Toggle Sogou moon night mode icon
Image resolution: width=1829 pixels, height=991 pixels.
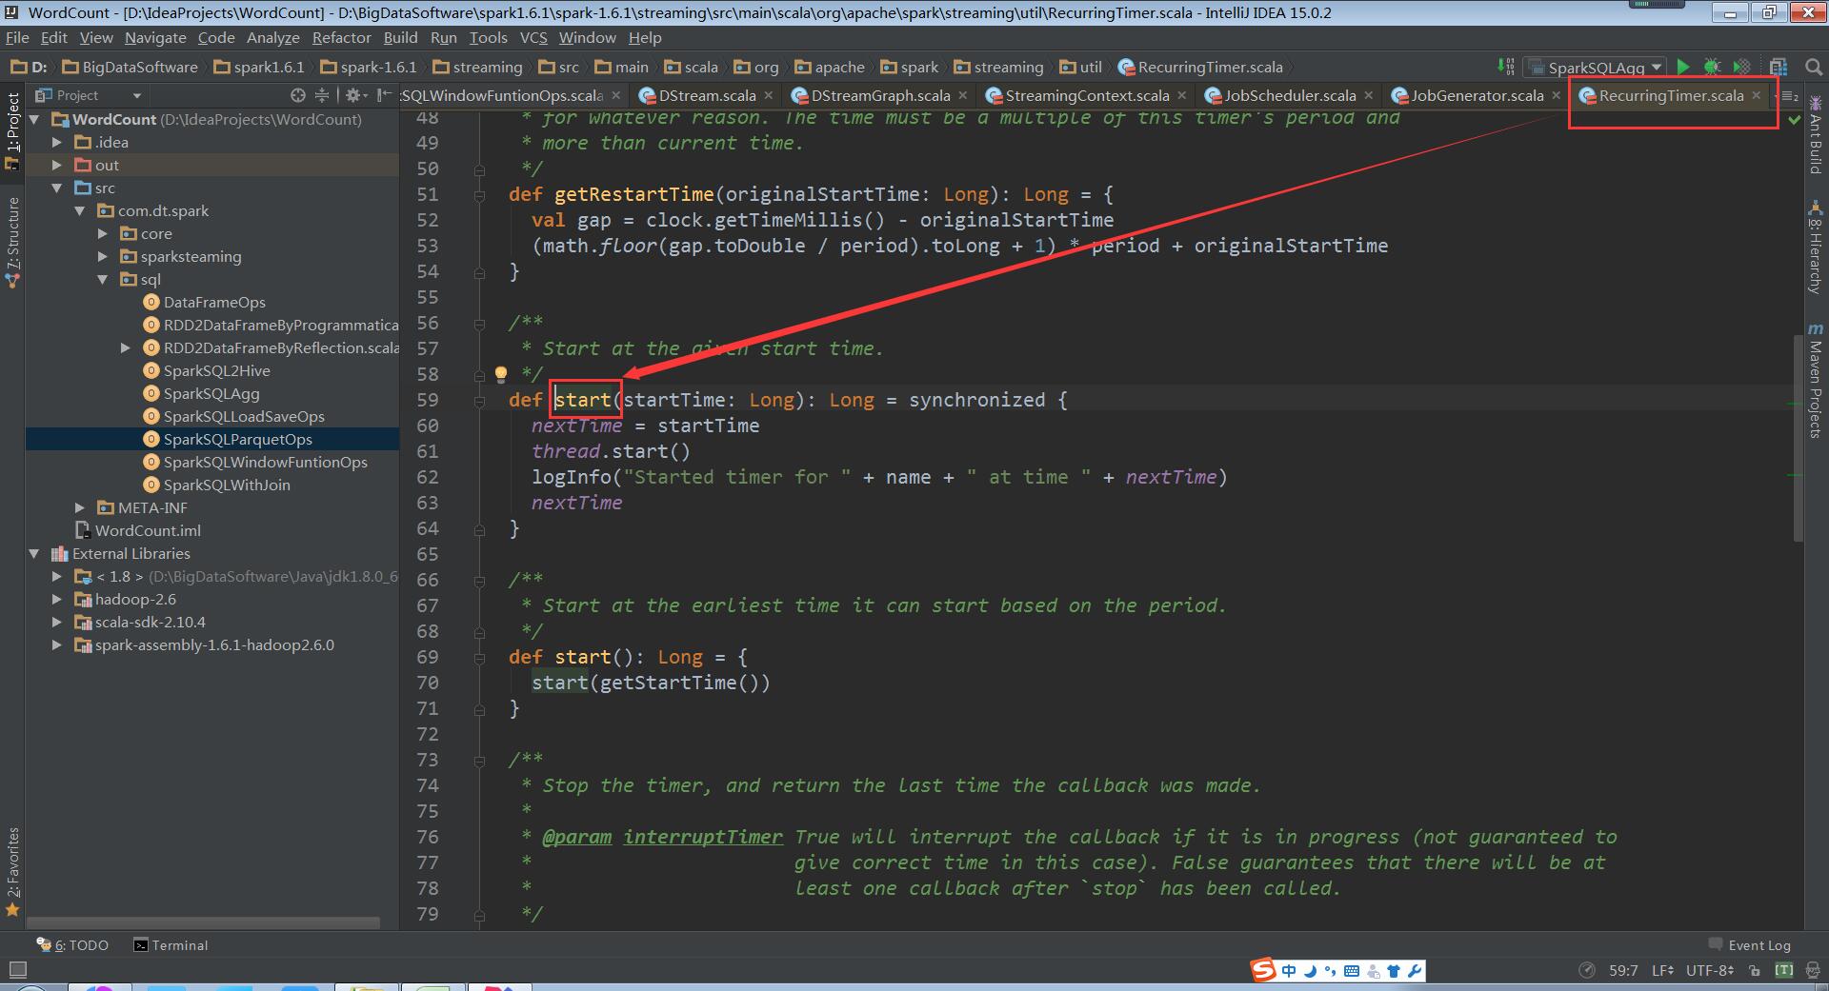click(x=1310, y=971)
